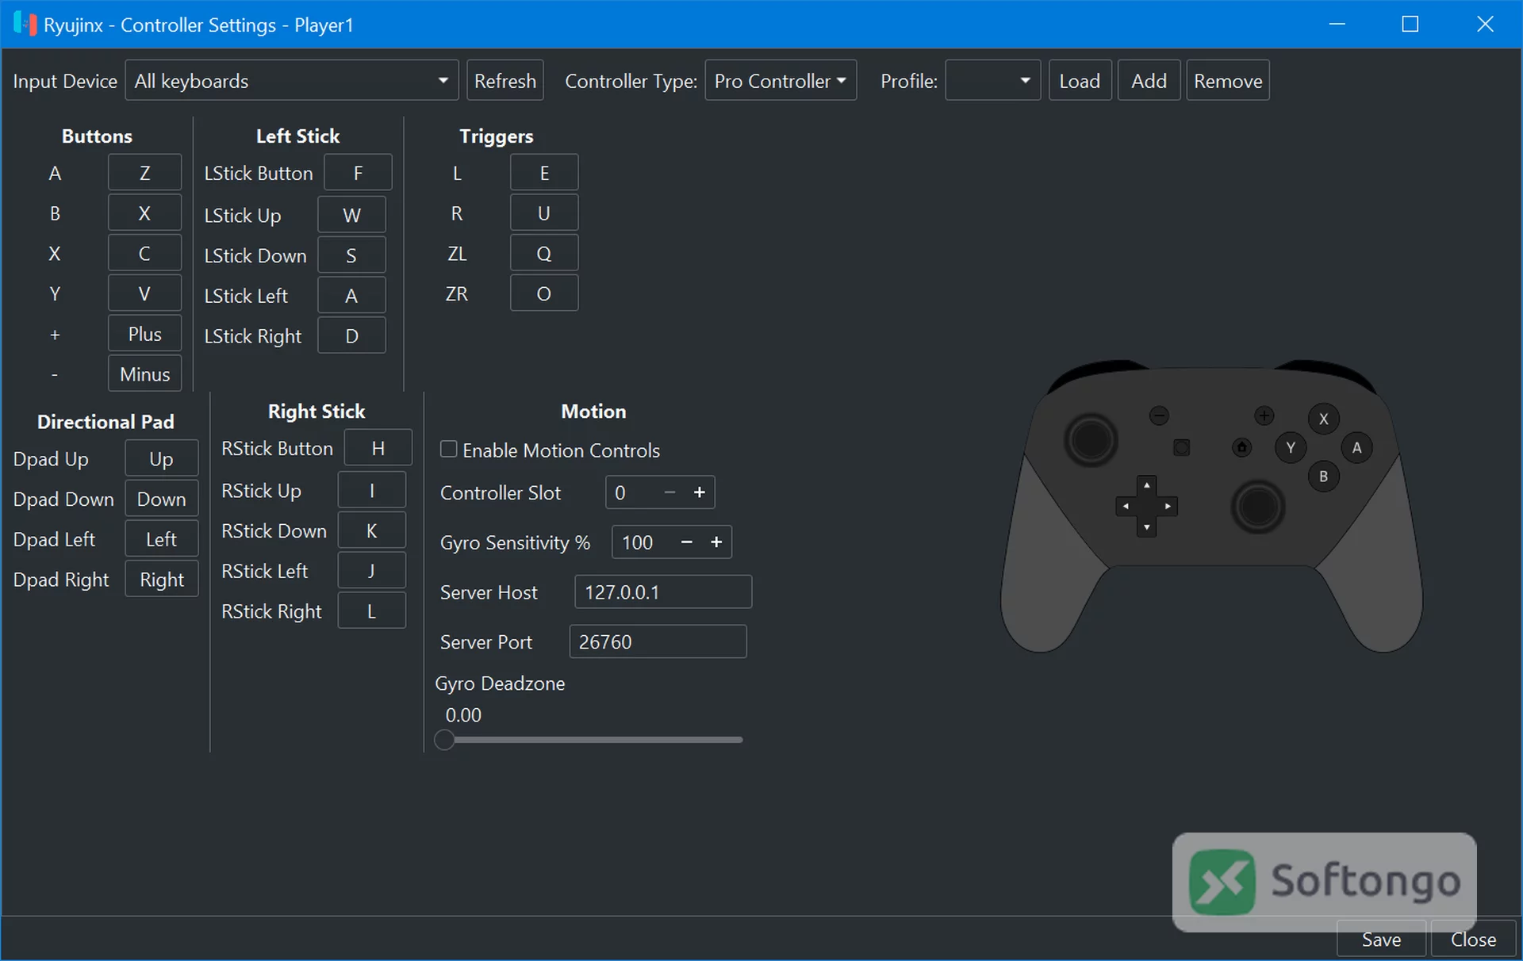
Task: Change the LStick Up binding W
Action: click(351, 215)
